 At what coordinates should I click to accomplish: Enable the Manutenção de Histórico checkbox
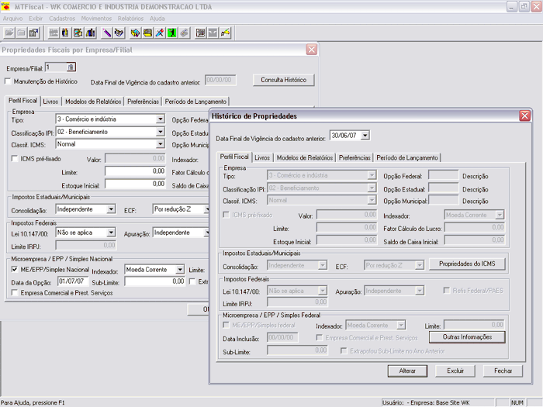click(x=9, y=81)
